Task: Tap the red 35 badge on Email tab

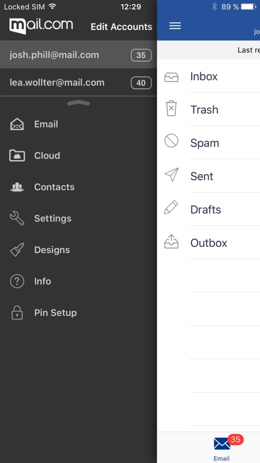Action: point(235,440)
